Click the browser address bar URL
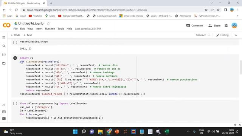Image resolution: width=242 pixels, height=136 pixels. point(87,10)
